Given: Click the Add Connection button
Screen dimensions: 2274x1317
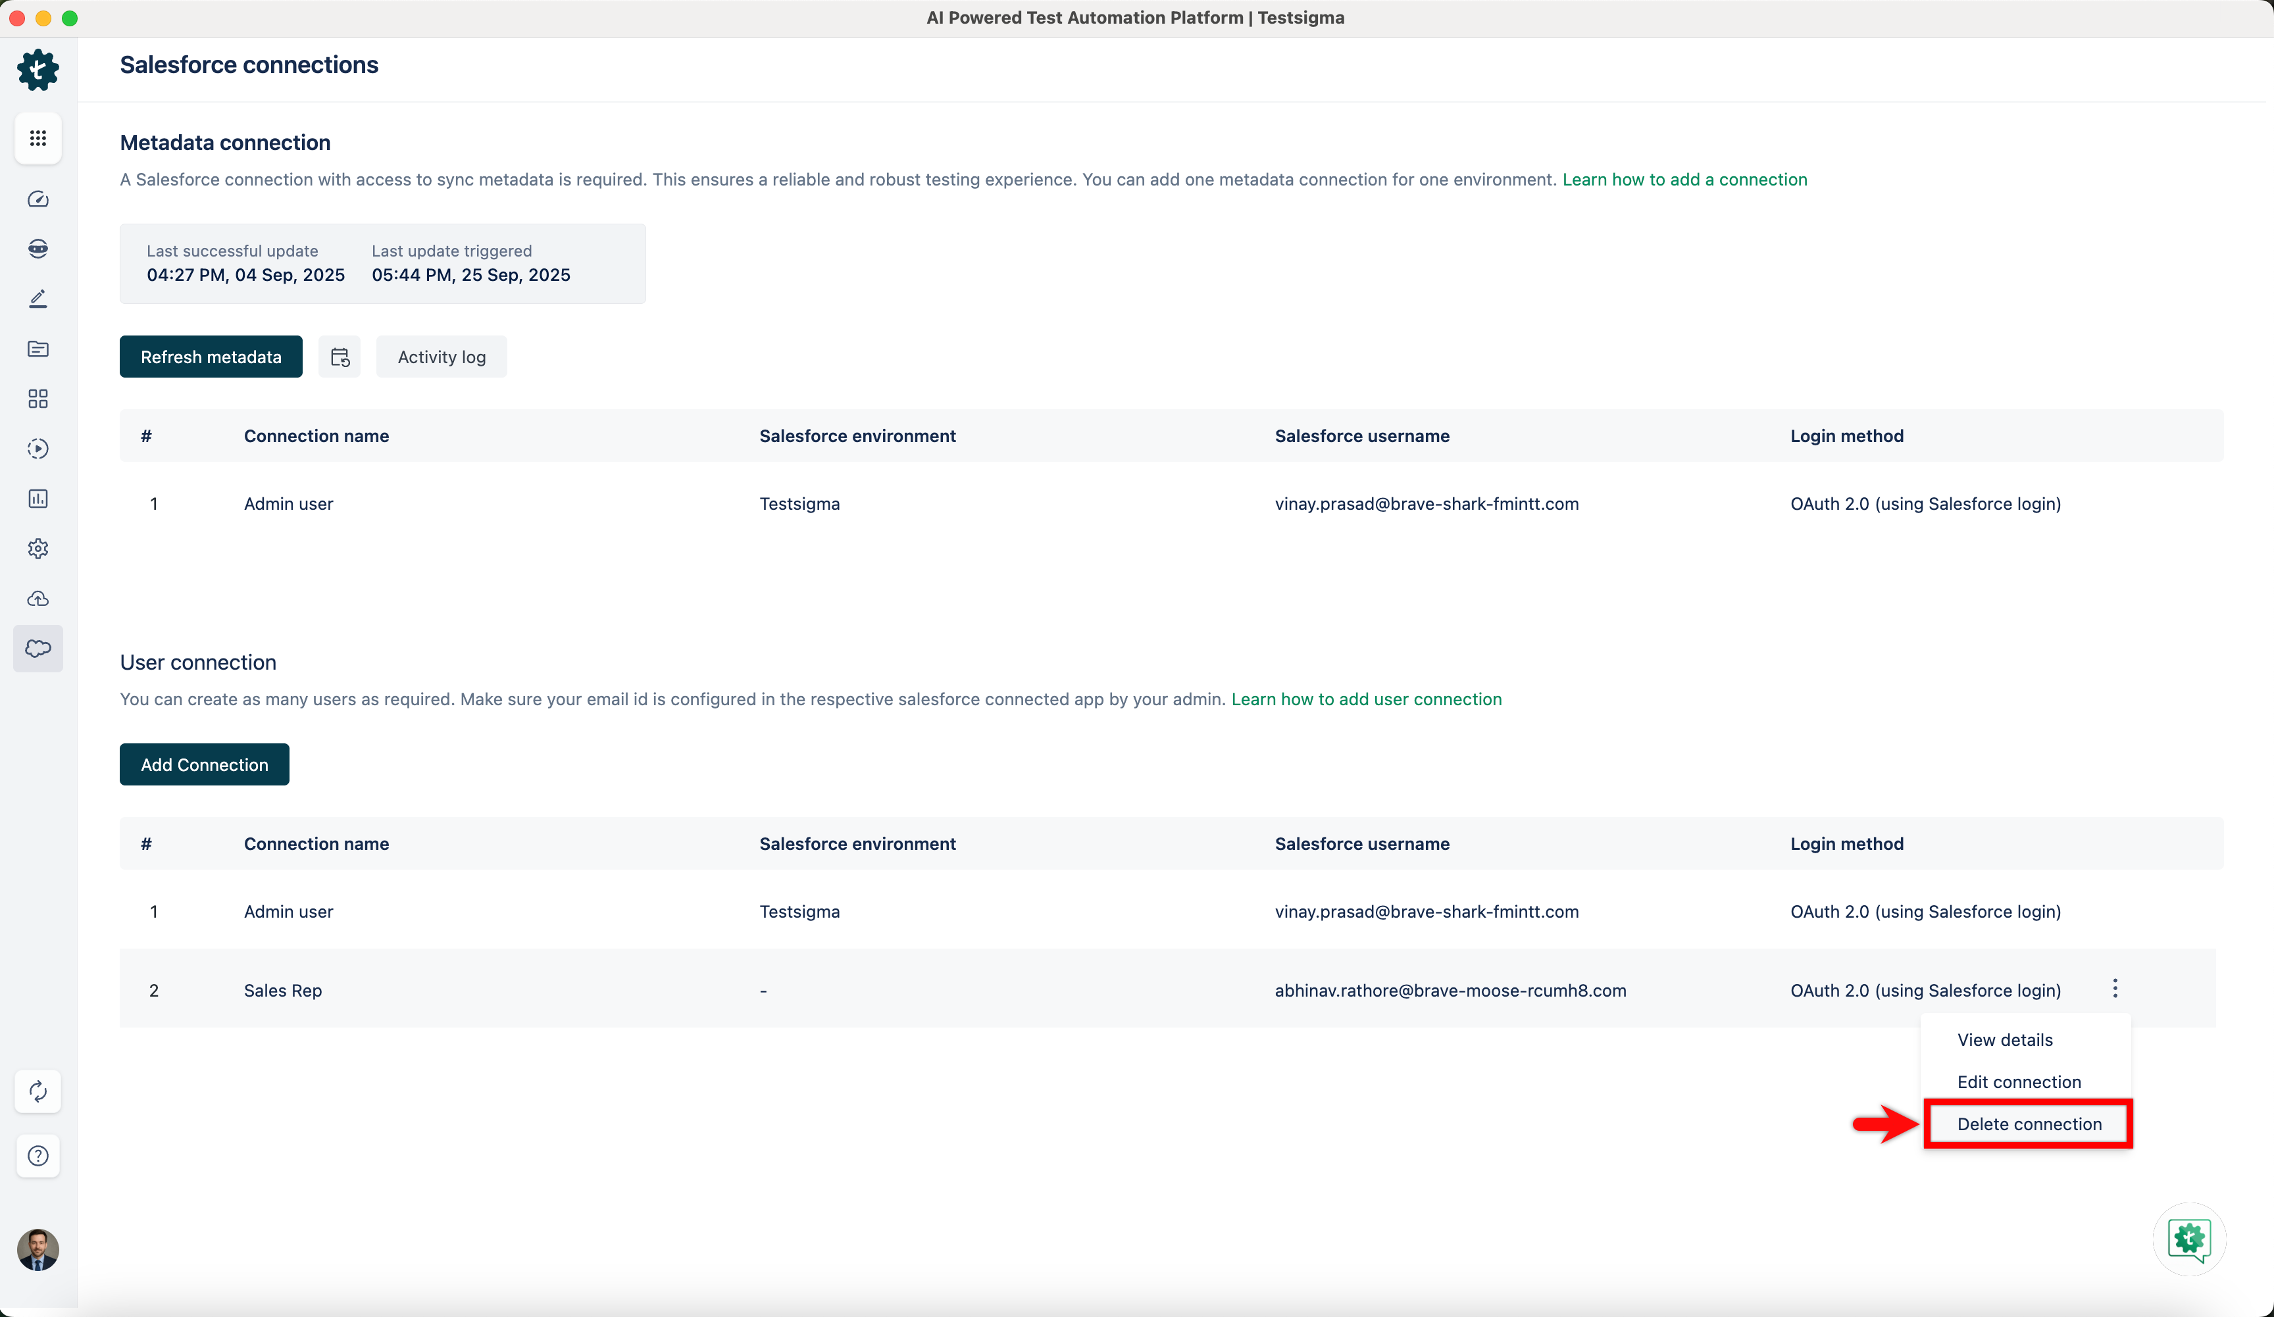Looking at the screenshot, I should (204, 765).
